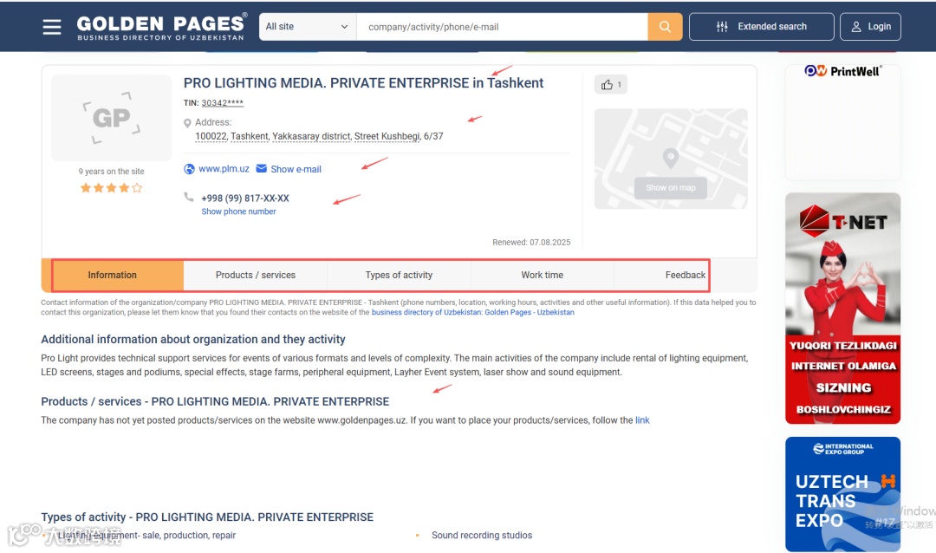Click the masked TIN number
936x553 pixels.
pyautogui.click(x=222, y=103)
